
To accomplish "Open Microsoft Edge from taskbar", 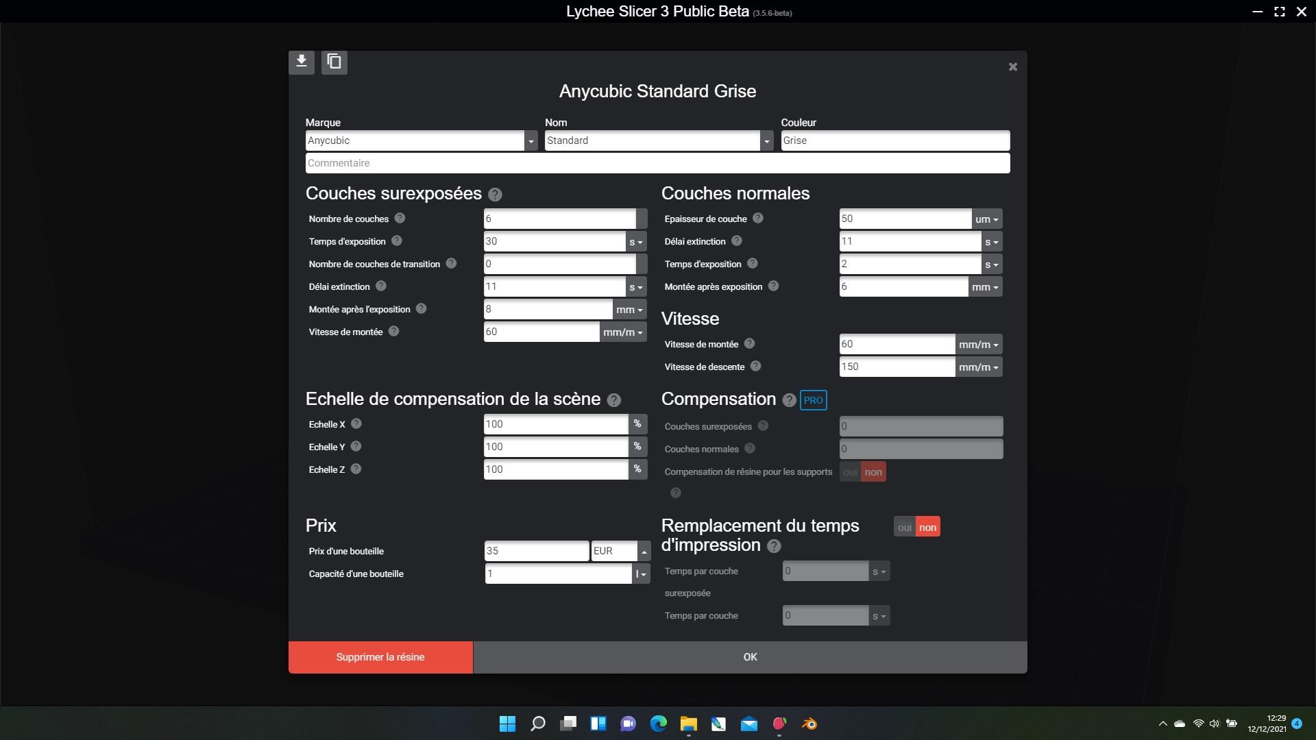I will (659, 724).
